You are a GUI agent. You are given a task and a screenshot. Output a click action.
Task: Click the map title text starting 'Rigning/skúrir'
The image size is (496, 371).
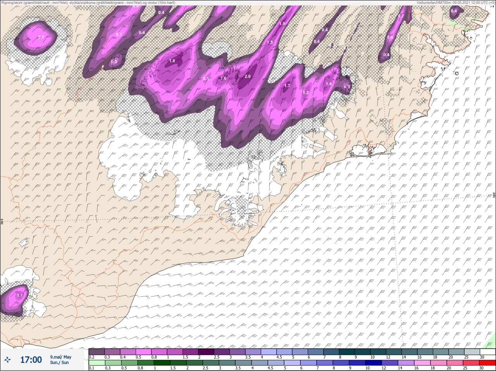[88, 2]
